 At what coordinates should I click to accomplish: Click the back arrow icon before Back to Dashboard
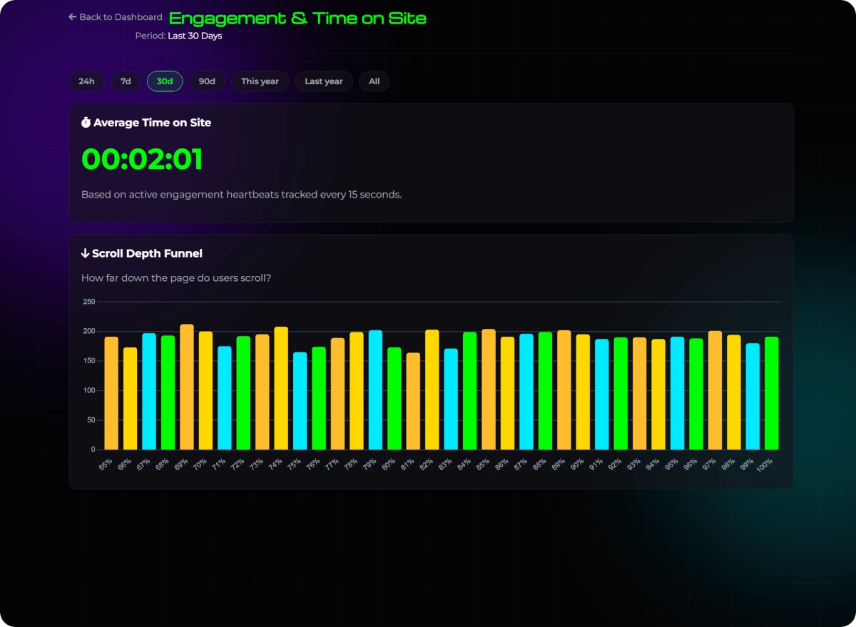[x=71, y=16]
